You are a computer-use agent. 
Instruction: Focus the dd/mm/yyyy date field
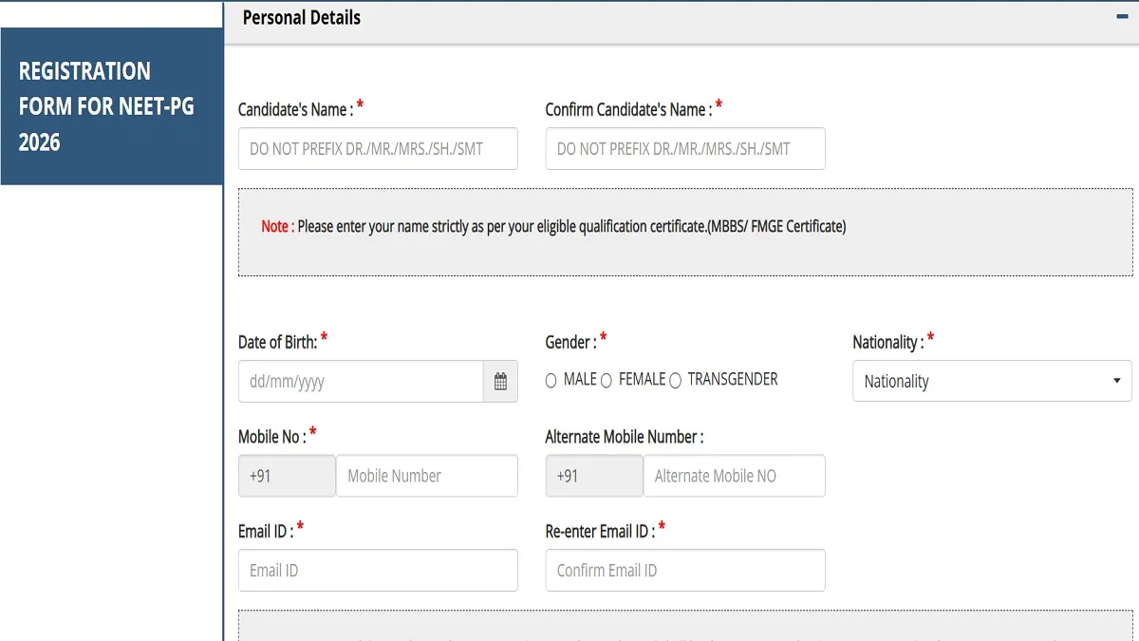(361, 382)
